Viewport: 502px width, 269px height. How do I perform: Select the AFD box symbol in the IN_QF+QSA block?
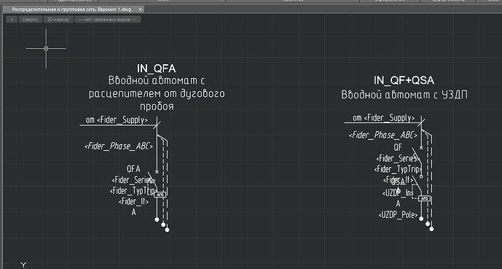click(424, 198)
